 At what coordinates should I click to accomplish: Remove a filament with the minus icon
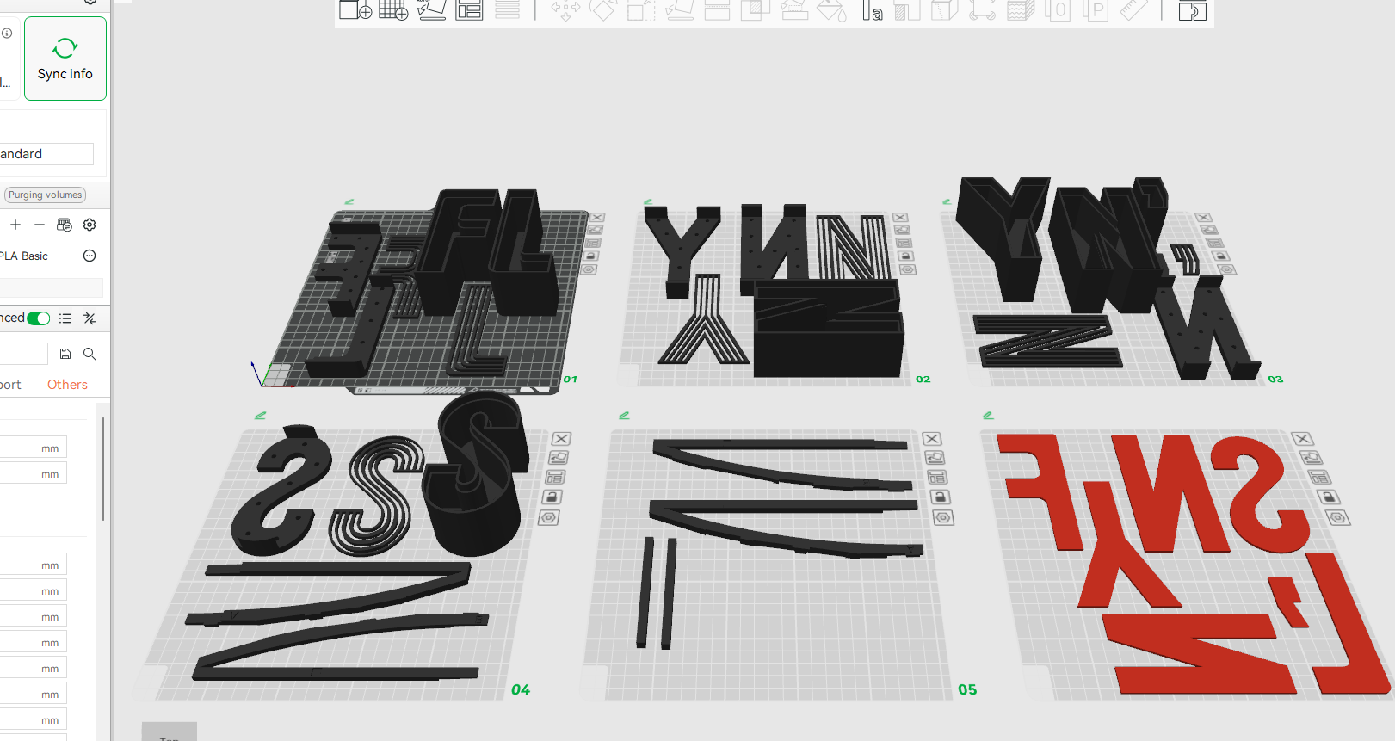coord(40,225)
